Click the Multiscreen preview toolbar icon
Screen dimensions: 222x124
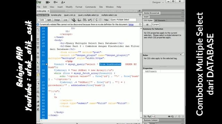[74, 20]
